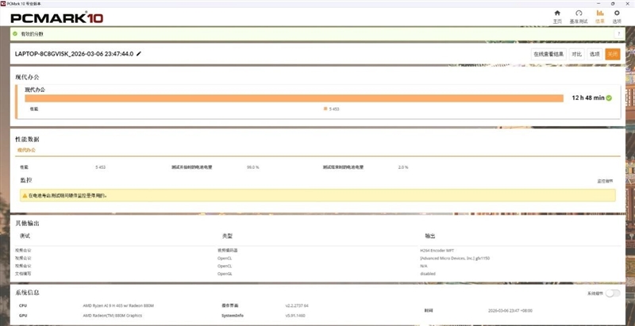Click the 文档编写 test row
Viewport: 635px width, 326px height.
(23, 274)
